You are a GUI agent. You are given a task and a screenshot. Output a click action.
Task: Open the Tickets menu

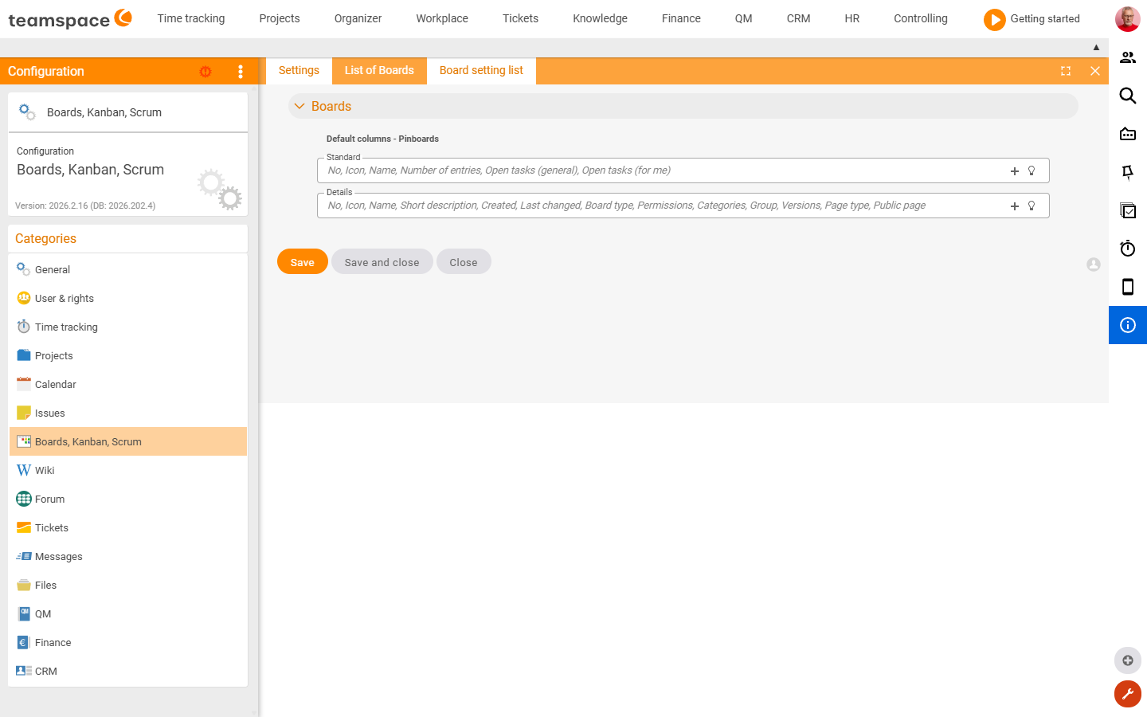(520, 18)
